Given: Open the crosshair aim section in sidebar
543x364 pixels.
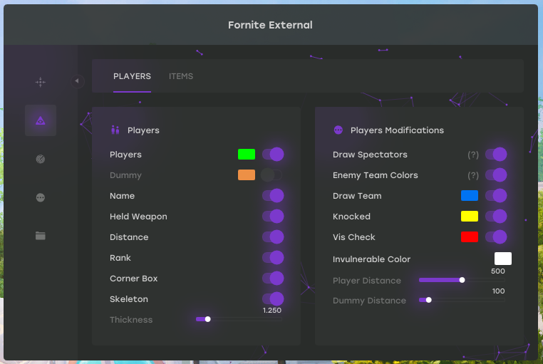Looking at the screenshot, I should pos(41,82).
